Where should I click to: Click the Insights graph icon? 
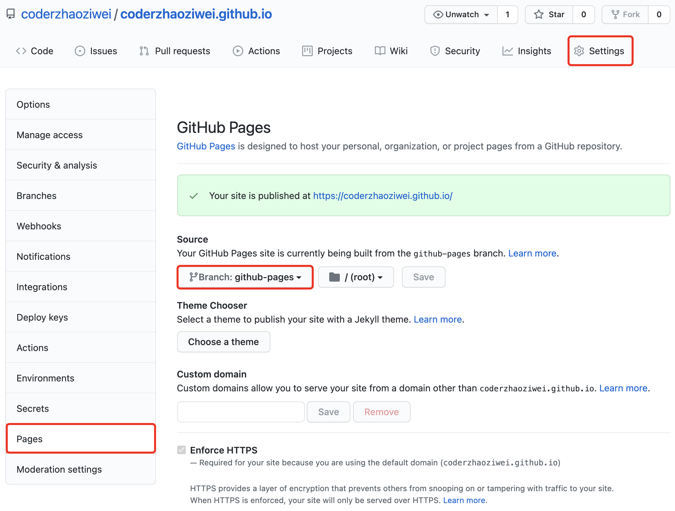pyautogui.click(x=507, y=51)
